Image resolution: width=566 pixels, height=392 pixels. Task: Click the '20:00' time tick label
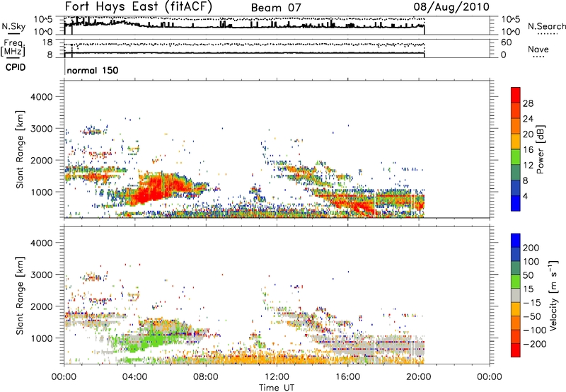(418, 377)
